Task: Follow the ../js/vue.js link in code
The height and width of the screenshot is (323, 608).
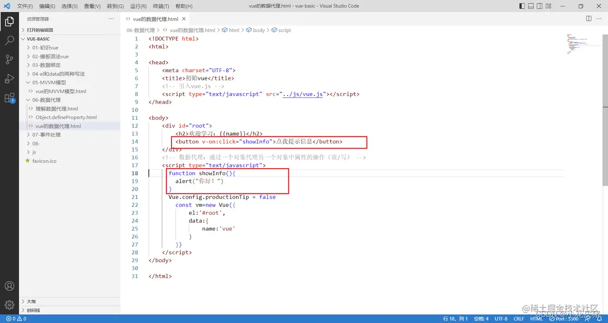Action: click(303, 94)
